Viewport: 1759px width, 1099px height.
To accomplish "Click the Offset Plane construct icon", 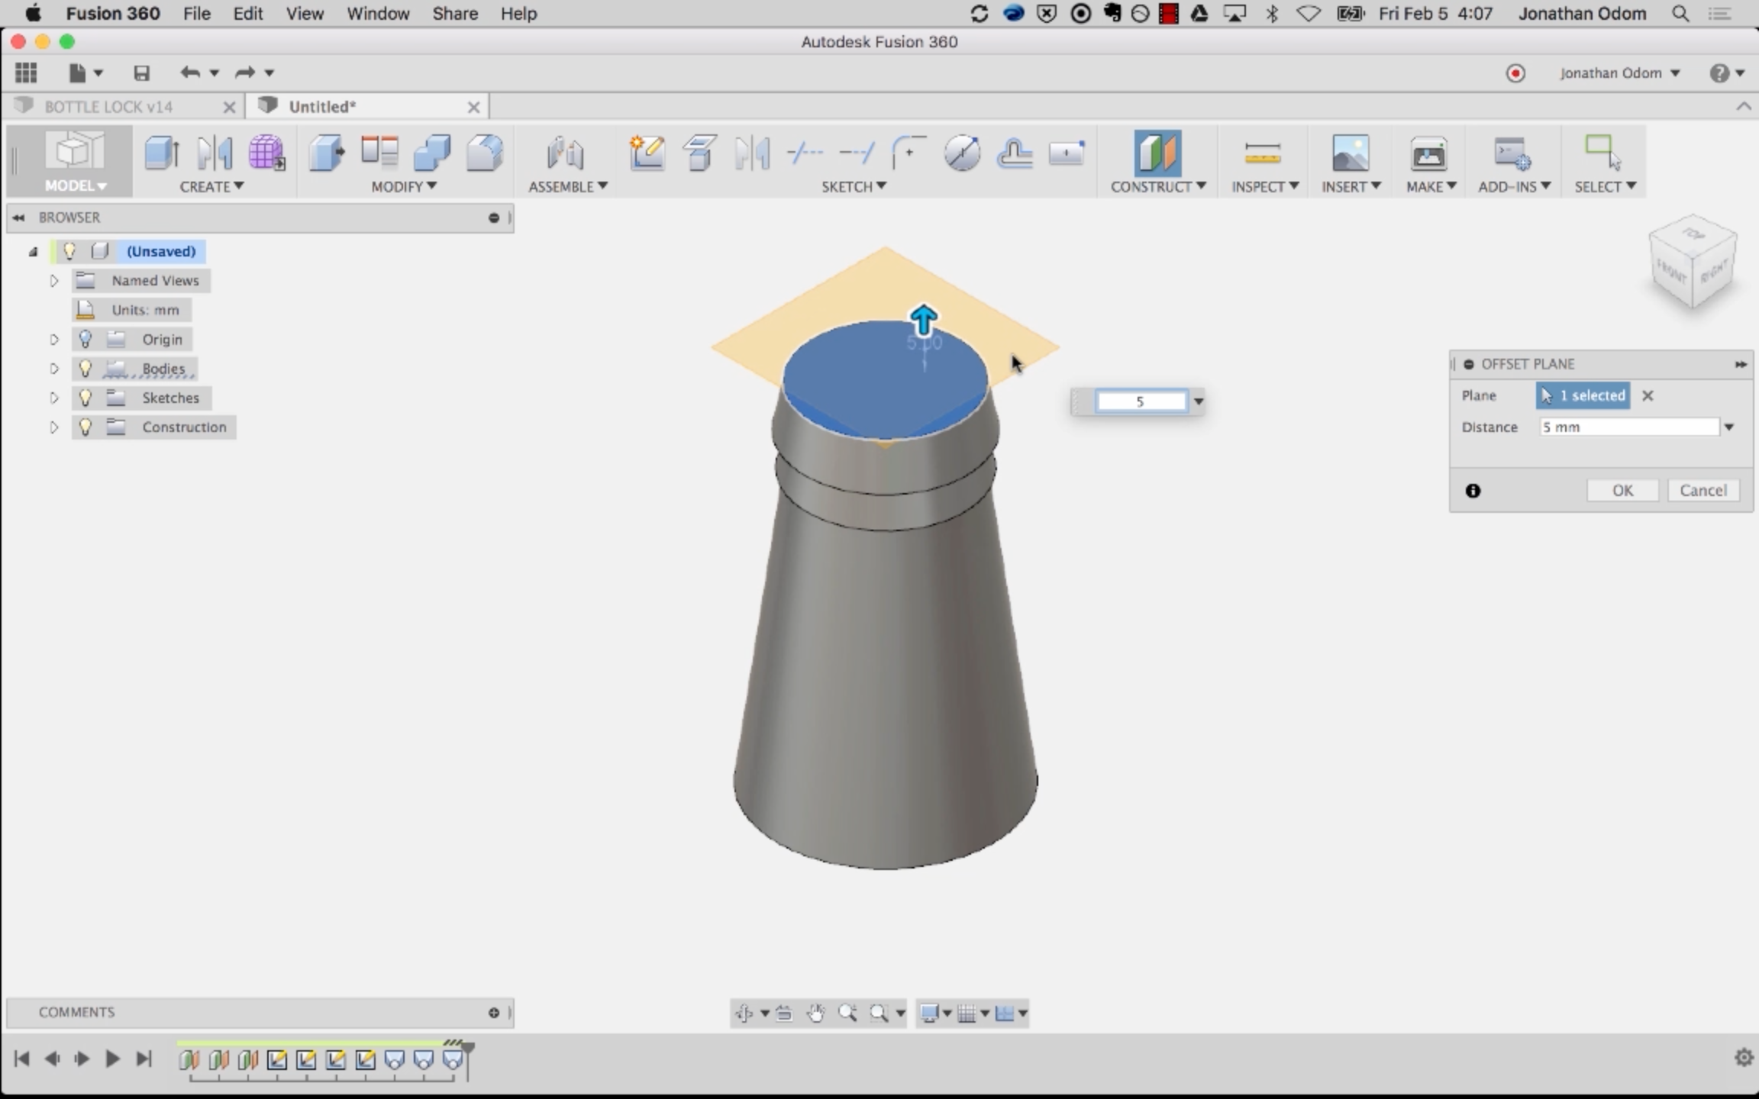I will (x=1157, y=153).
